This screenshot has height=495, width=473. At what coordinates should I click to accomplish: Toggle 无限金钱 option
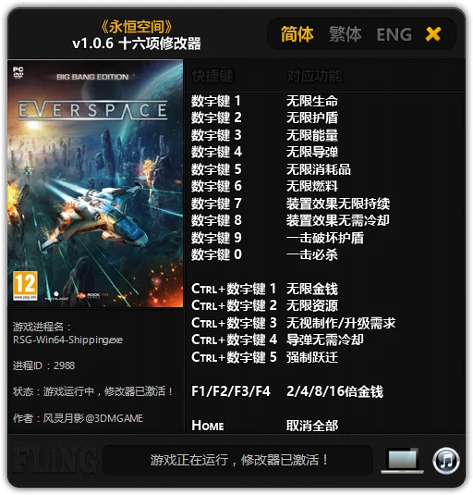(x=312, y=289)
